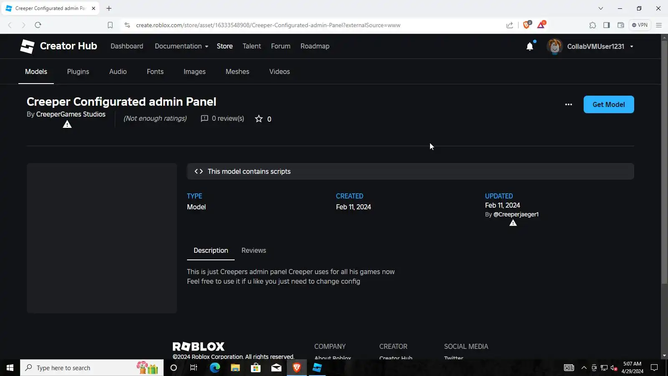Screen dimensions: 668x376
Task: Click the 0 review(s) link
Action: click(x=223, y=119)
